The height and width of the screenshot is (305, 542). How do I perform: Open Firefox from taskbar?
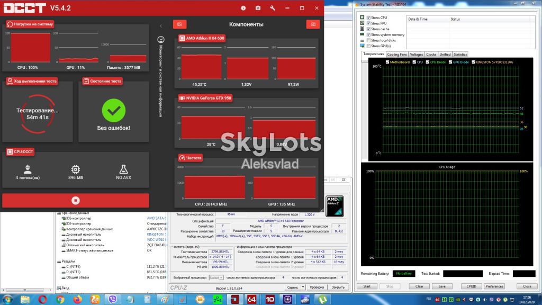pyautogui.click(x=77, y=299)
